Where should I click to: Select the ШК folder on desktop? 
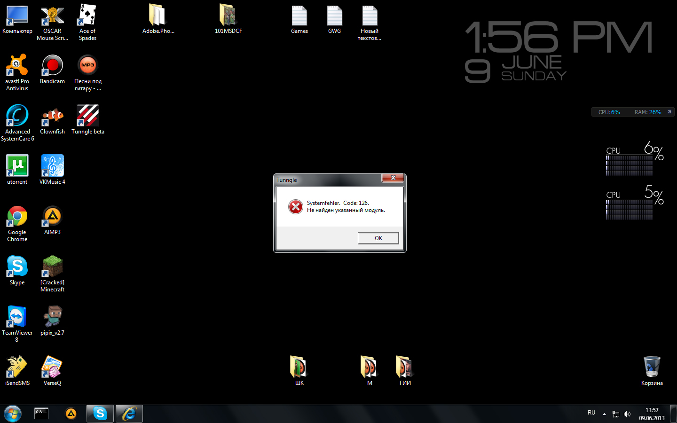[x=299, y=372]
